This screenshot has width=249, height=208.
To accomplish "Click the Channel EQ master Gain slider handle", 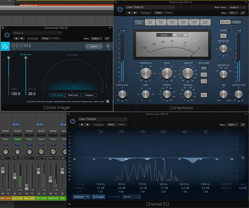I will point(243,158).
